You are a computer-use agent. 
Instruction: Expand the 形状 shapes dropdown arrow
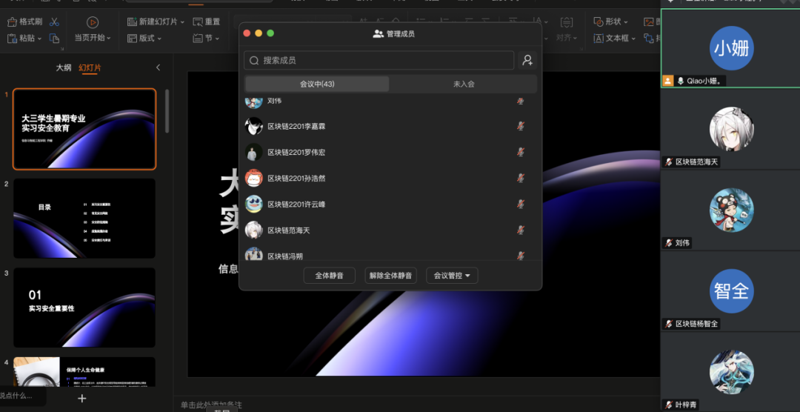tap(626, 22)
